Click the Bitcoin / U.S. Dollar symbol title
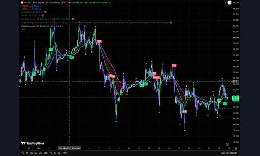Screen dimensions: 260x156 [42, 3]
